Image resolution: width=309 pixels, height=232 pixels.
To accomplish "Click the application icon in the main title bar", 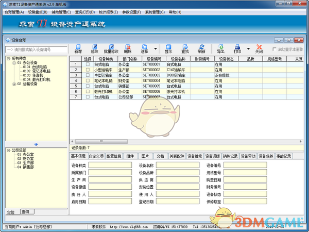I will point(5,4).
